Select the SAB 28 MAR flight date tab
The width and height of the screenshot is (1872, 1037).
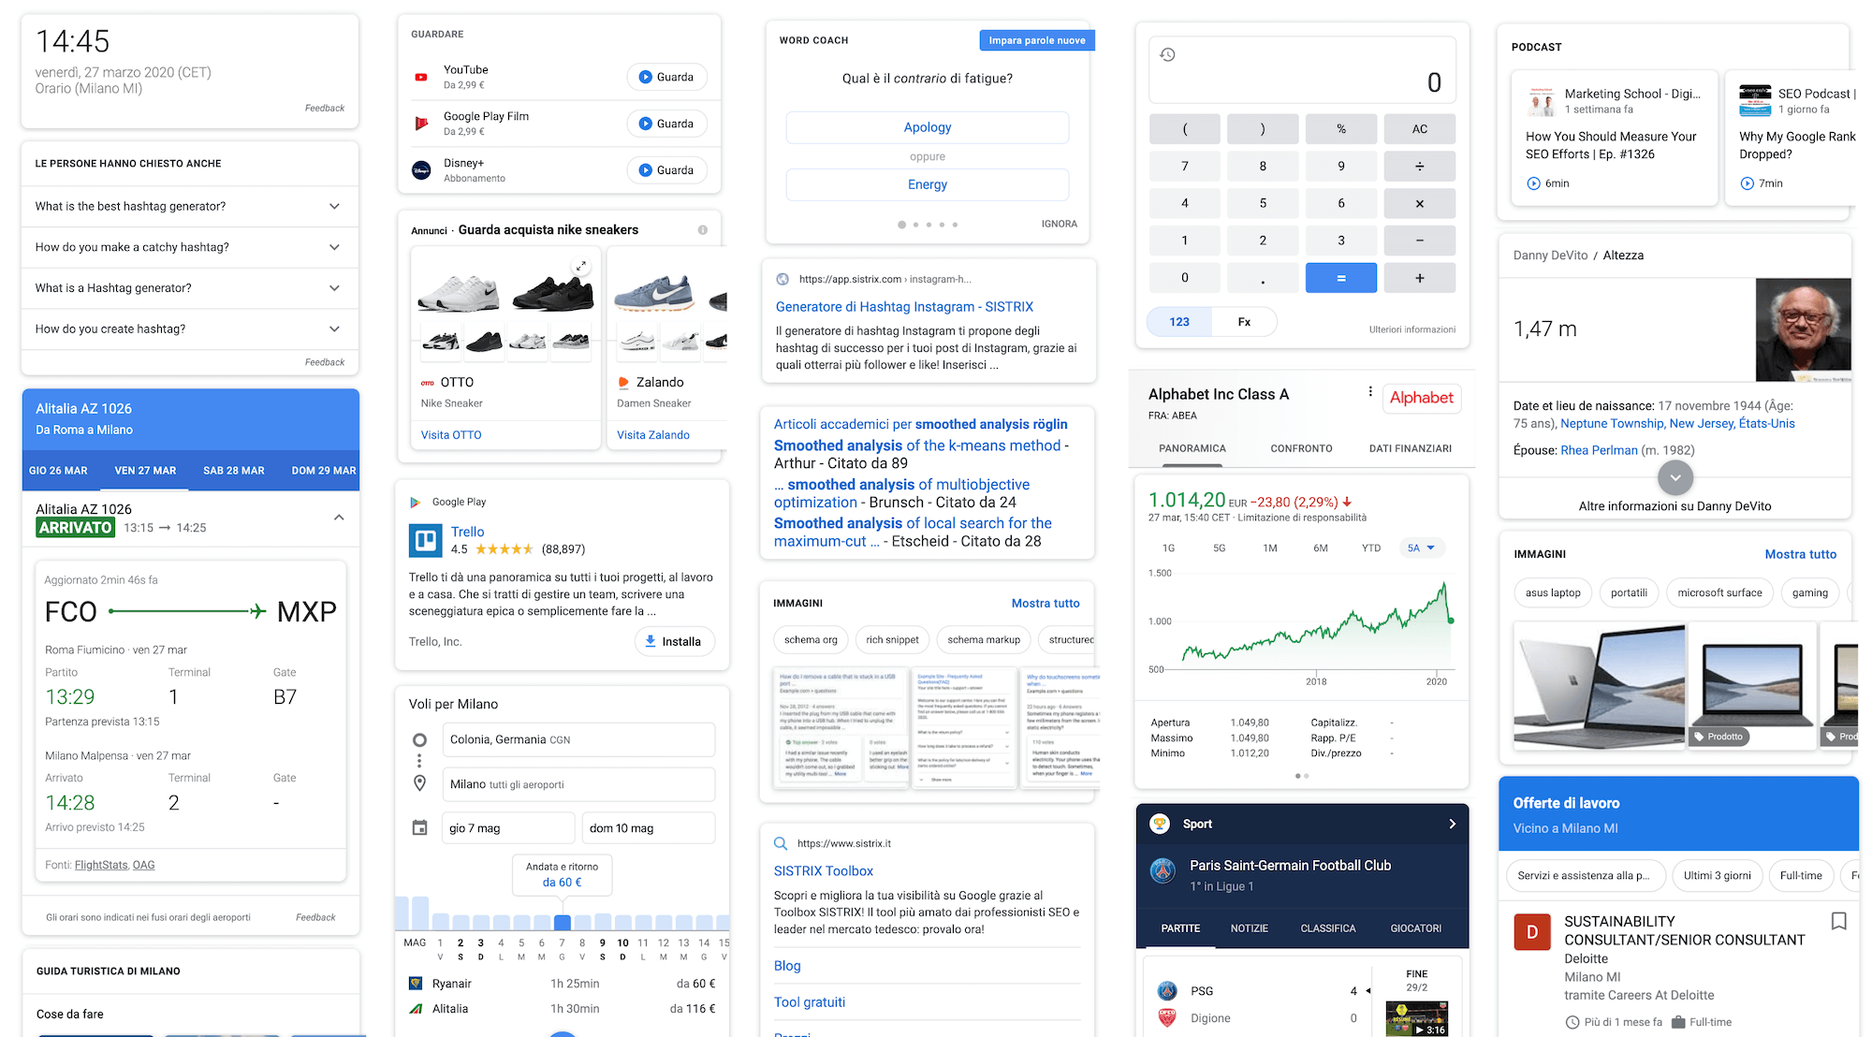[234, 471]
